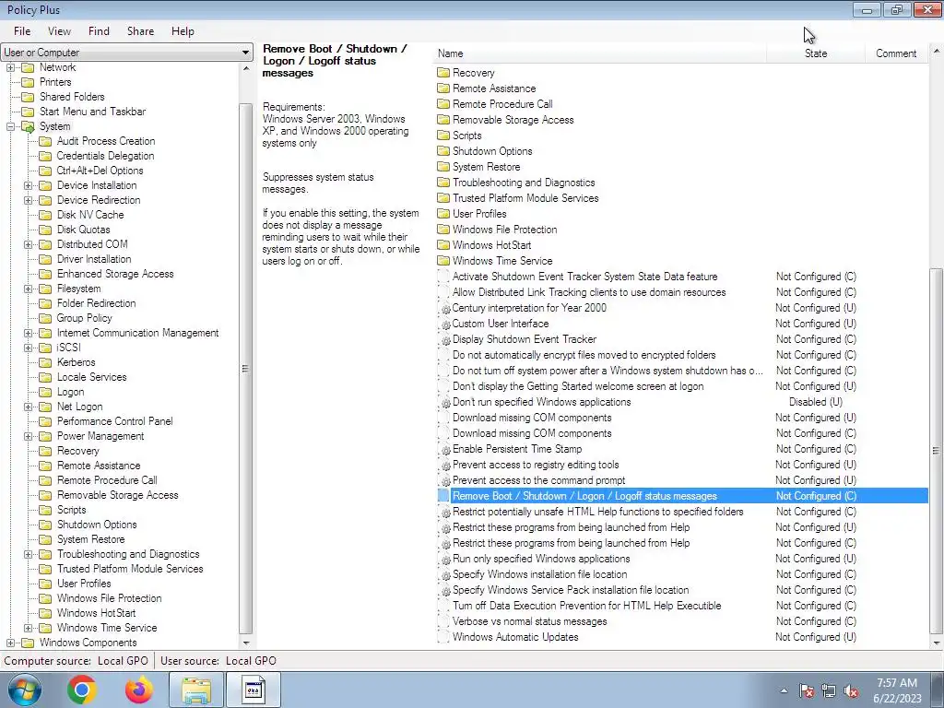Open the Windows Start menu orb

click(25, 690)
